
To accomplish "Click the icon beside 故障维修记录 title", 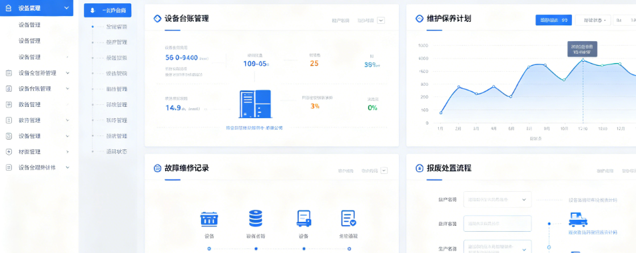I will tap(157, 168).
